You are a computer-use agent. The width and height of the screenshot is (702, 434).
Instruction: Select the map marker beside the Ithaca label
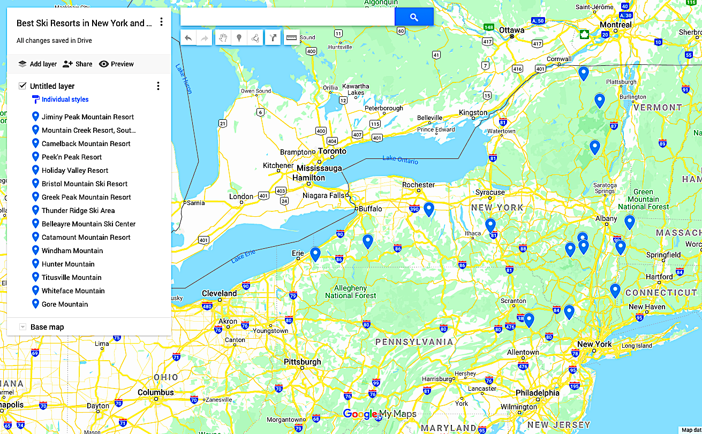490,225
